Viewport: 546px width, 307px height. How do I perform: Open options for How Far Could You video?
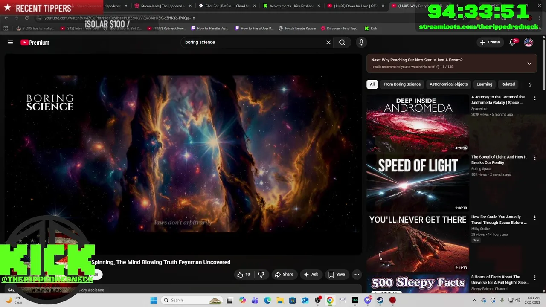(x=535, y=217)
